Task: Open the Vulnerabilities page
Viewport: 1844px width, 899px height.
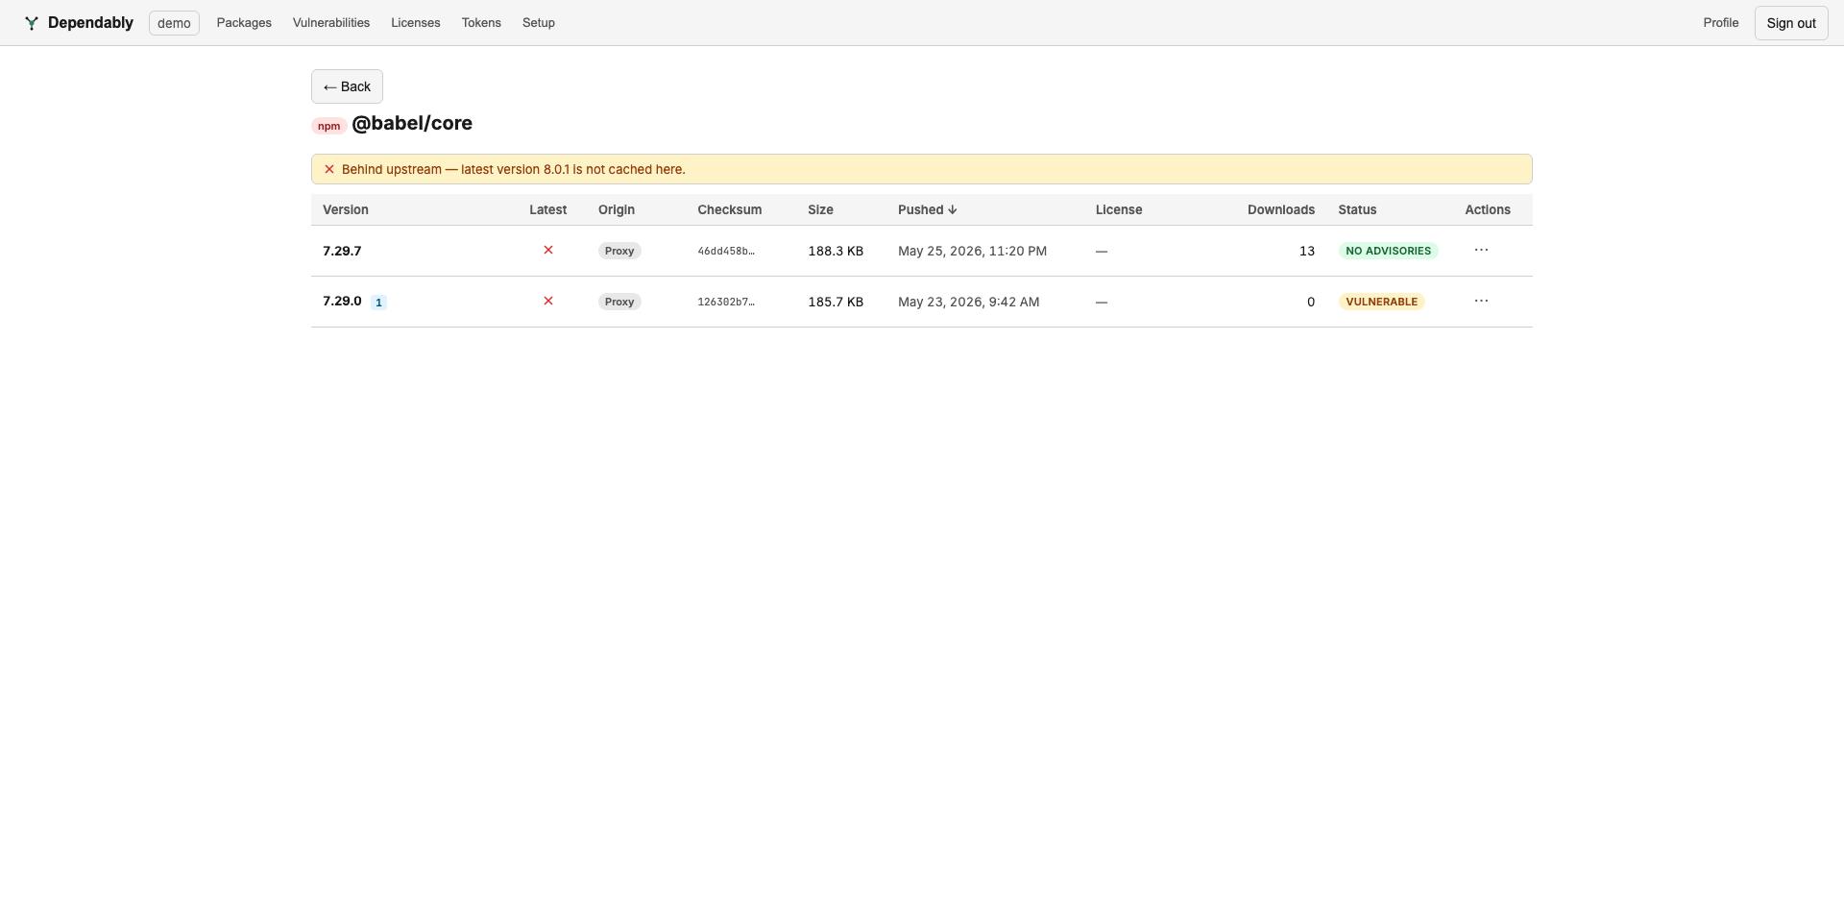Action: [331, 23]
